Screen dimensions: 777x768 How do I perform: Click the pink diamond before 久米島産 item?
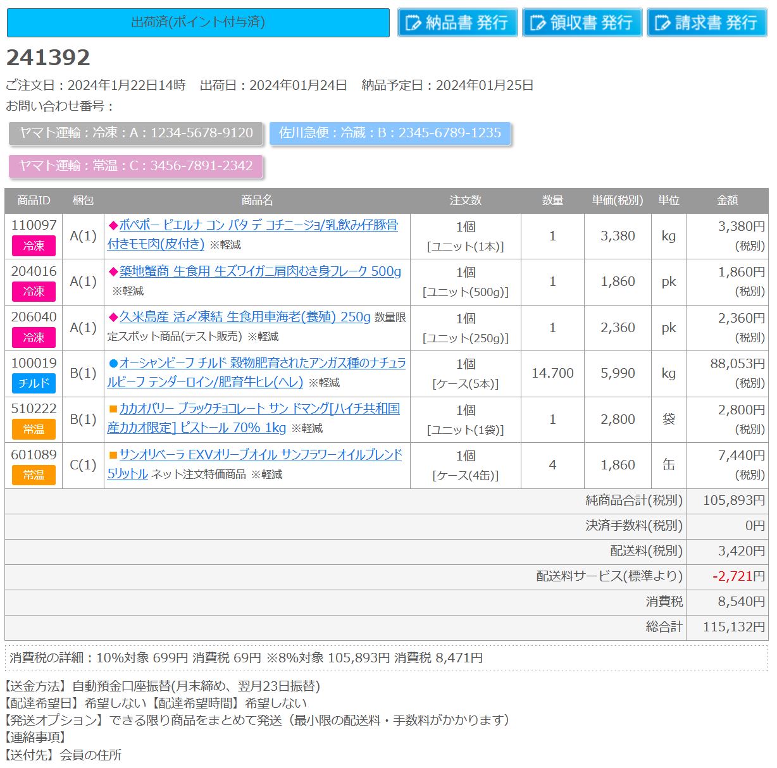[x=114, y=317]
